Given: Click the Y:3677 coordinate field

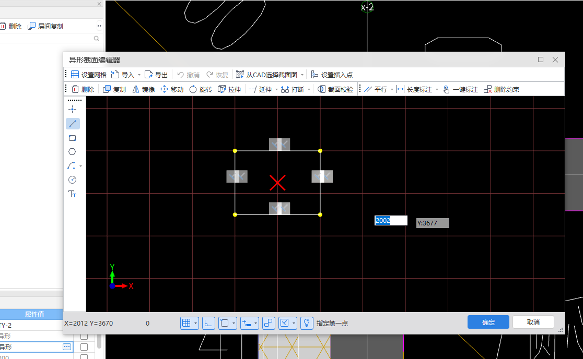Looking at the screenshot, I should pyautogui.click(x=433, y=223).
